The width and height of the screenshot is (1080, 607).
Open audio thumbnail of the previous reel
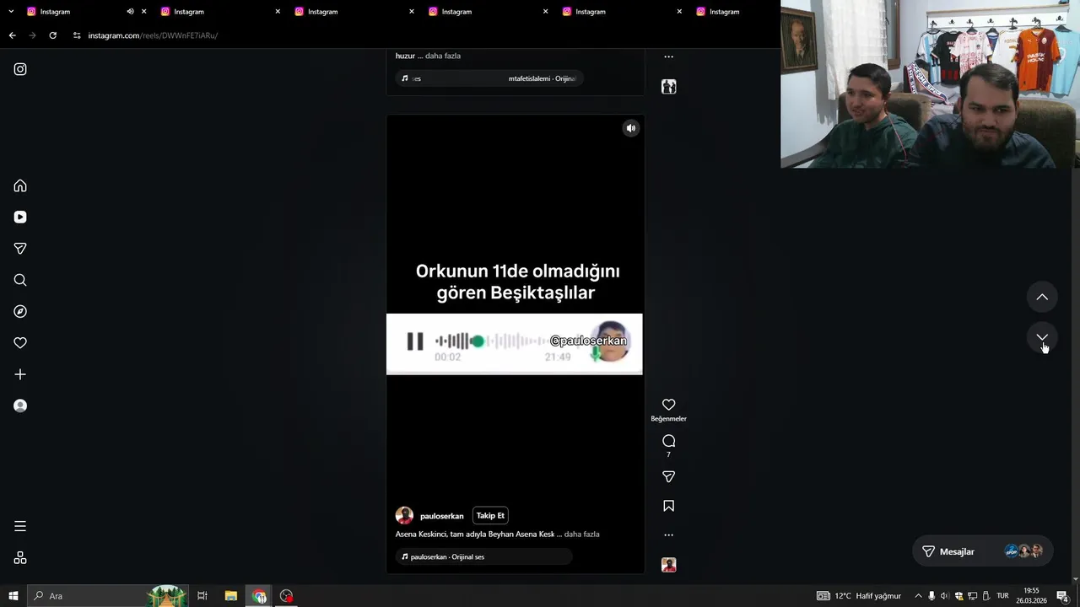668,87
